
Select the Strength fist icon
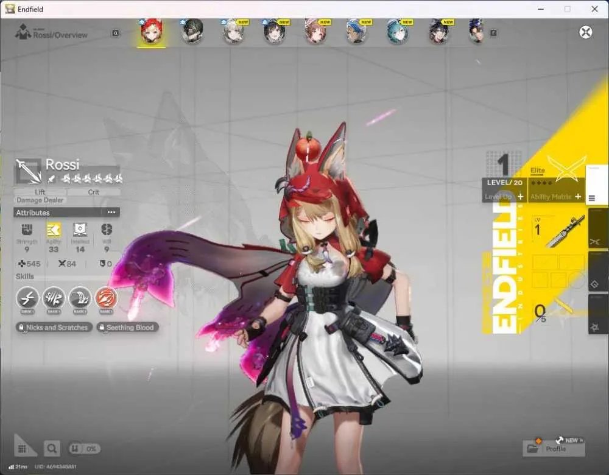pyautogui.click(x=27, y=230)
